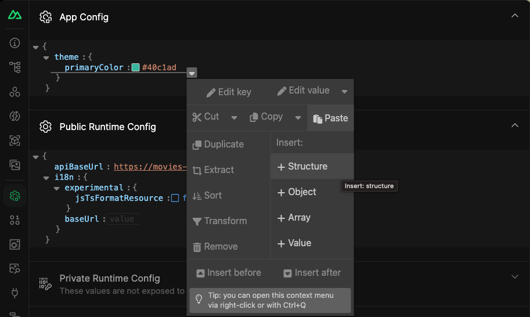
Task: Open the apiBaseUrl movies link
Action: pyautogui.click(x=150, y=167)
